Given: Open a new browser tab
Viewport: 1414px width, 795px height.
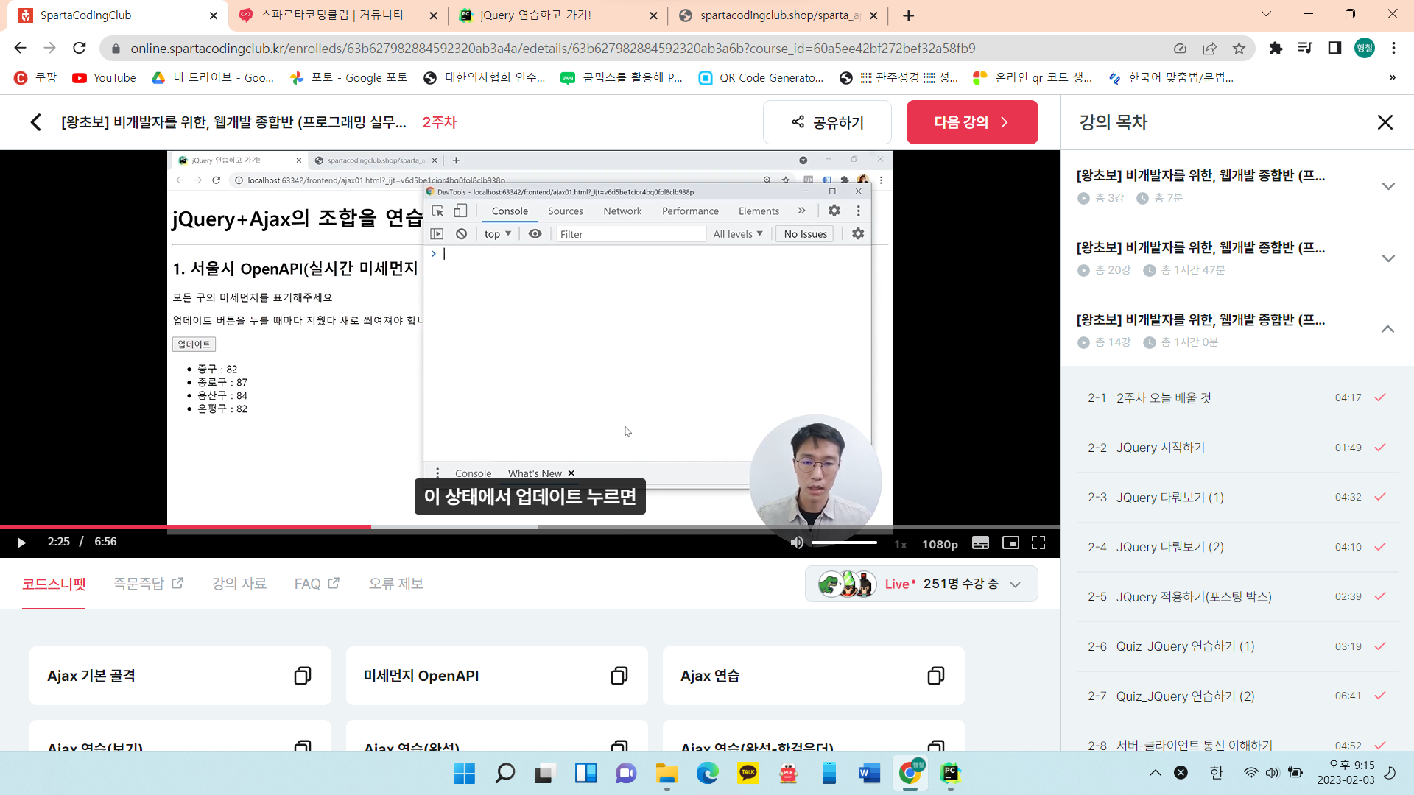Looking at the screenshot, I should coord(909,15).
